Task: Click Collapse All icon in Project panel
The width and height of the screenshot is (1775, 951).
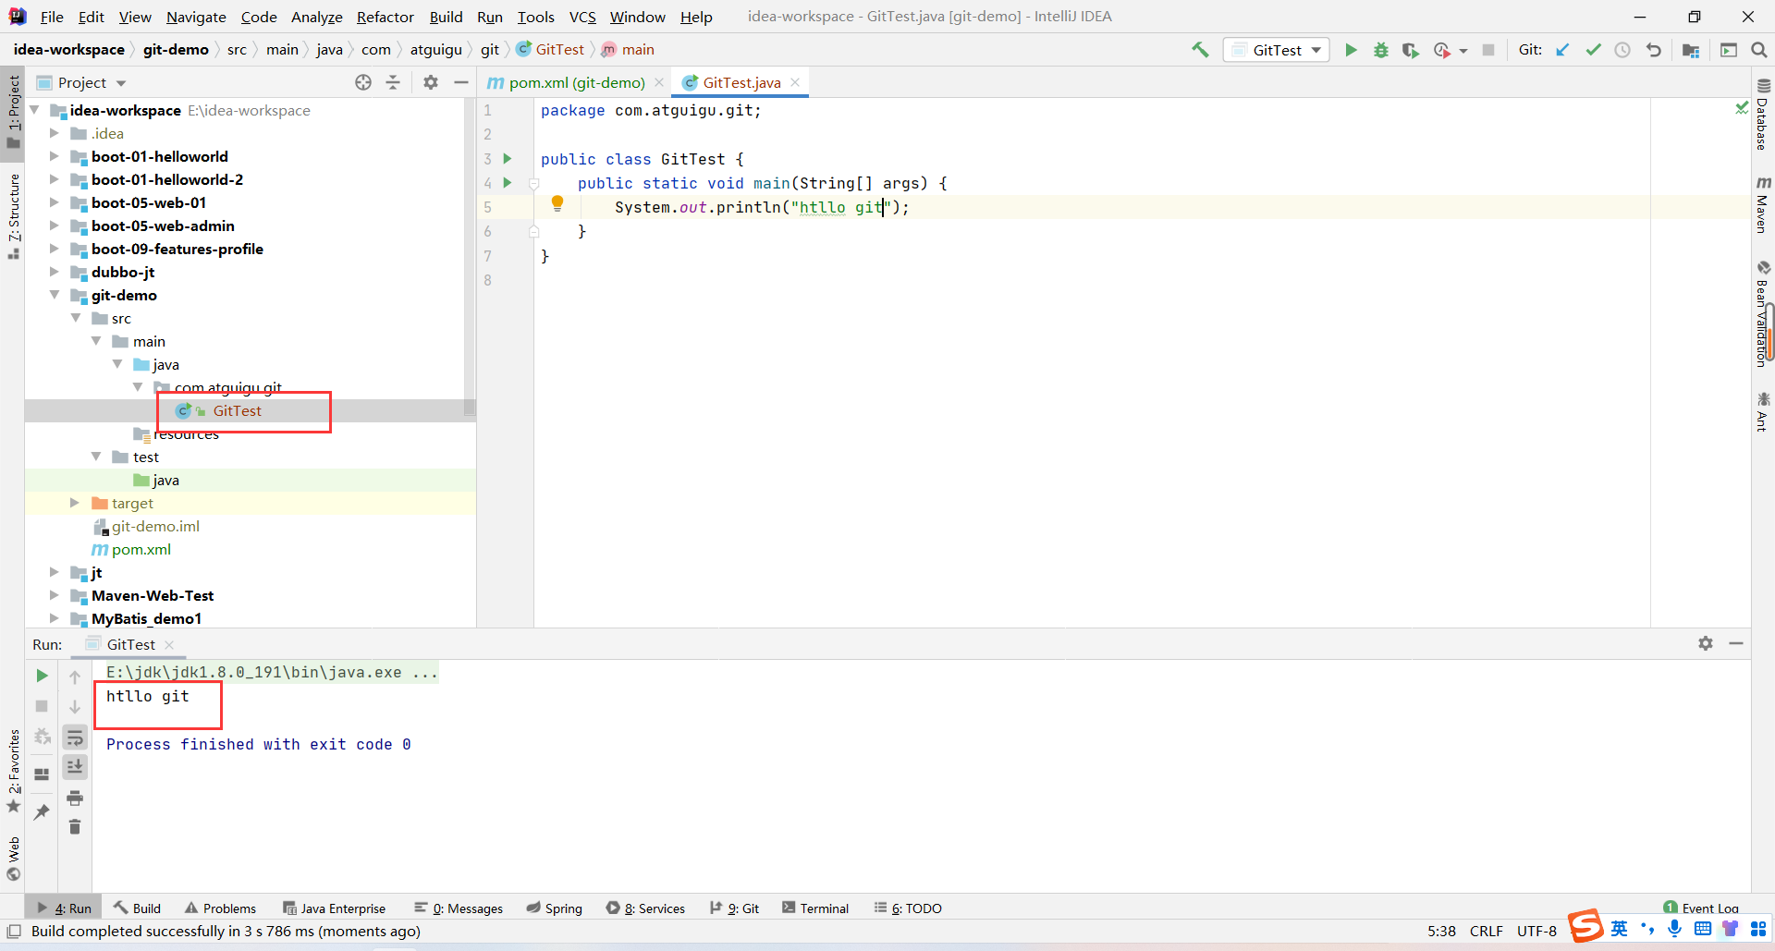Action: (393, 82)
